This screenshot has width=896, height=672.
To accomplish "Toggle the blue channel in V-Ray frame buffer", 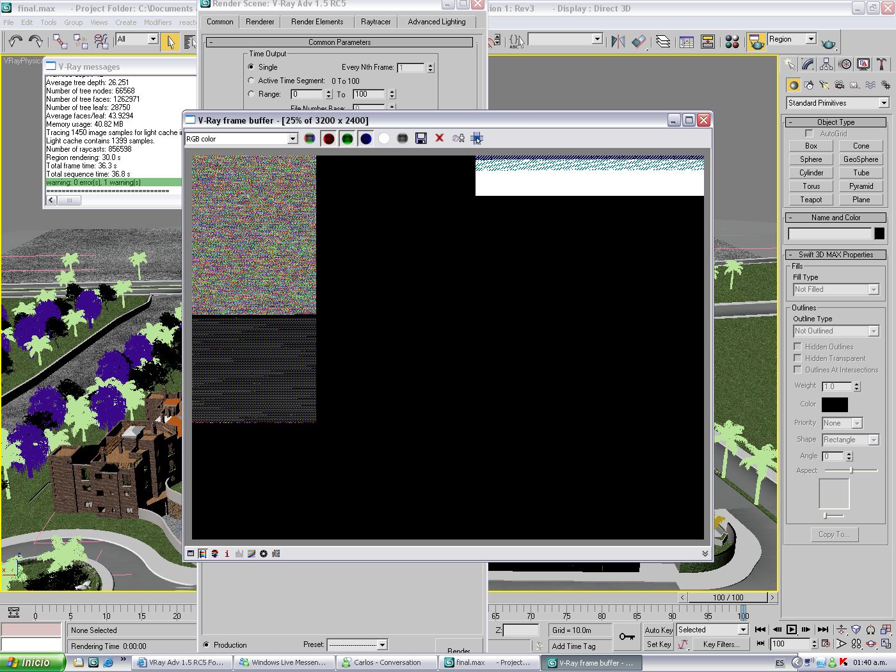I will [x=366, y=139].
